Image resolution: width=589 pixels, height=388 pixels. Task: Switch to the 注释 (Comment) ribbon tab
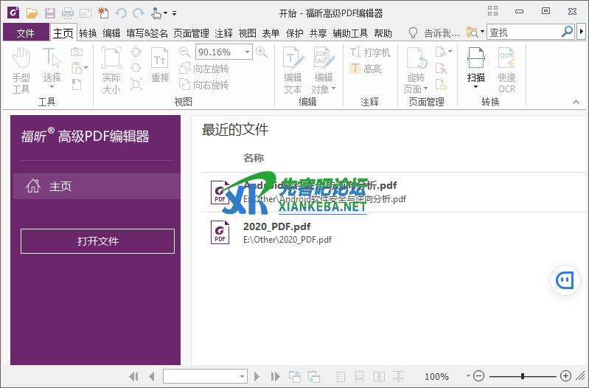tap(223, 33)
